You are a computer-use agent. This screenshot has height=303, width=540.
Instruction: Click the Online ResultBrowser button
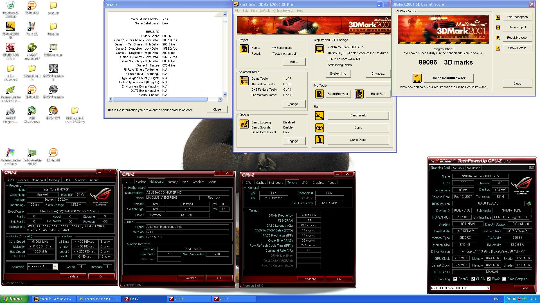[448, 78]
